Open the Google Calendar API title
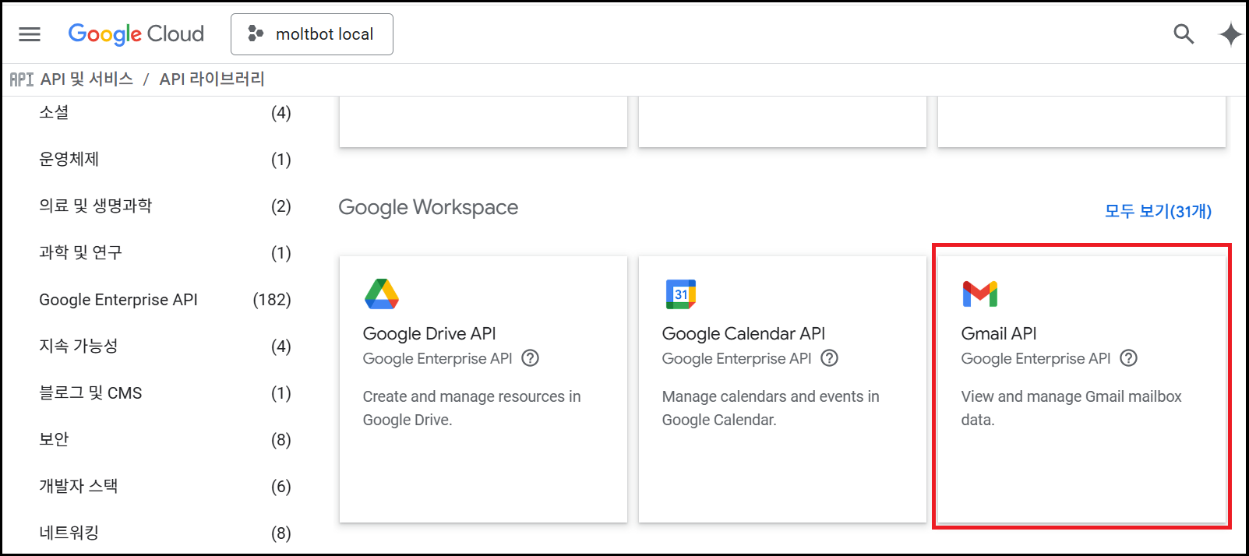 (743, 333)
